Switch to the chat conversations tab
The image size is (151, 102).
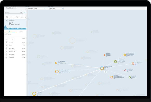coord(21,32)
